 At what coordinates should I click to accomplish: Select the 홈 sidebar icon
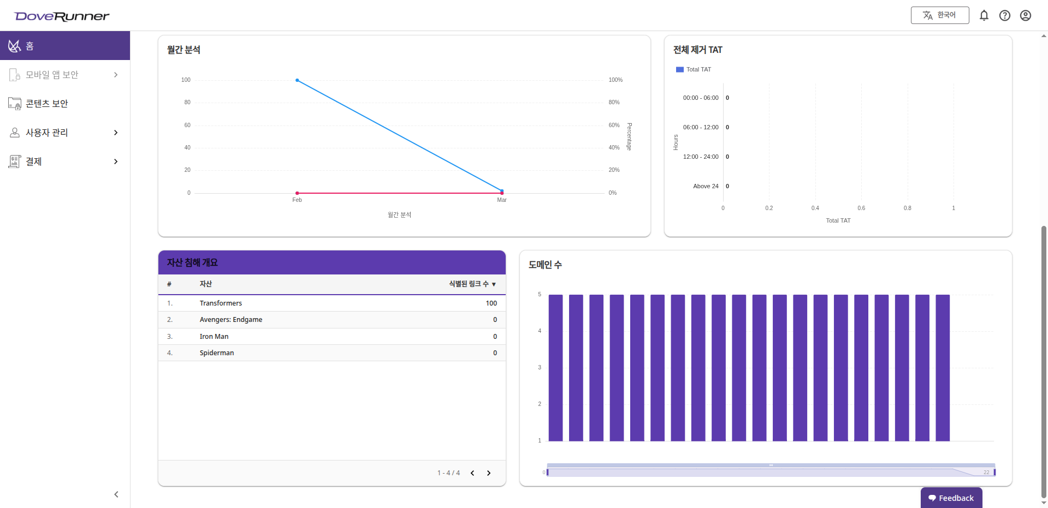(x=15, y=45)
